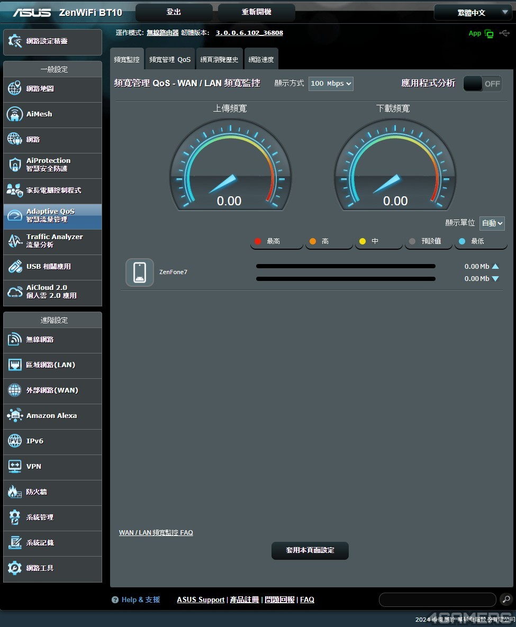Click the 重新開機 reboot button

pyautogui.click(x=256, y=12)
